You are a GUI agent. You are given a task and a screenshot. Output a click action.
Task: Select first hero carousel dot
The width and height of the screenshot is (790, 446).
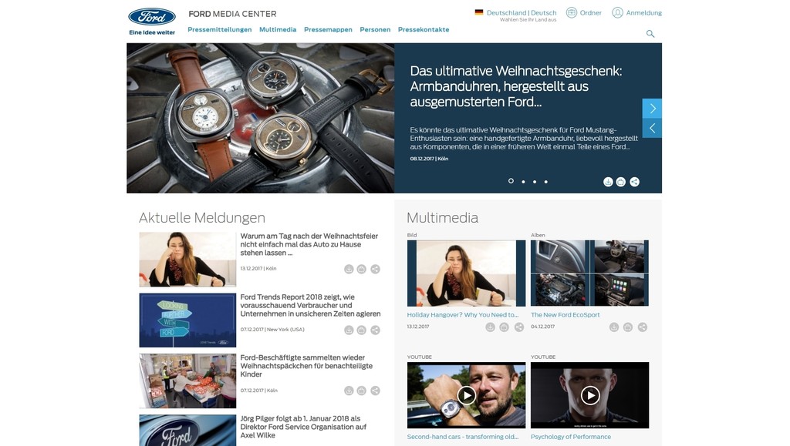(x=511, y=181)
